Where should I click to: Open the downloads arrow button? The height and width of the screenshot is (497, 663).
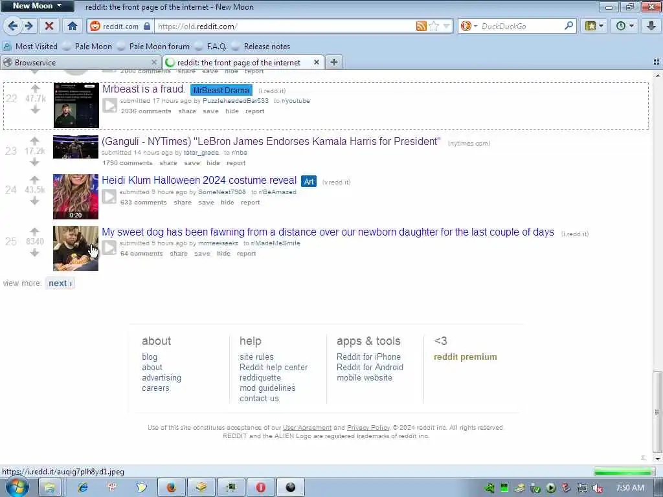pyautogui.click(x=651, y=26)
